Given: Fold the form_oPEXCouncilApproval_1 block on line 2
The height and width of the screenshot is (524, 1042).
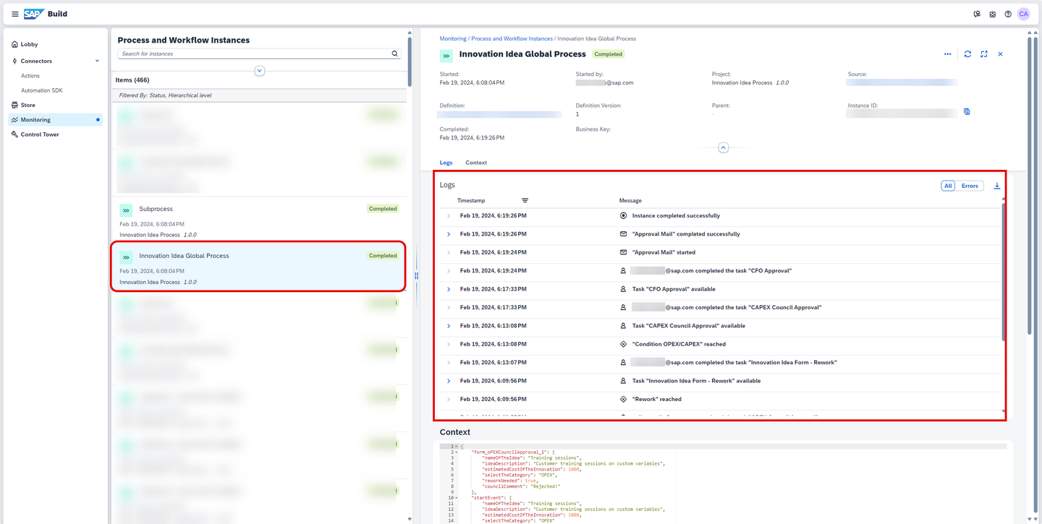Looking at the screenshot, I should [x=457, y=452].
